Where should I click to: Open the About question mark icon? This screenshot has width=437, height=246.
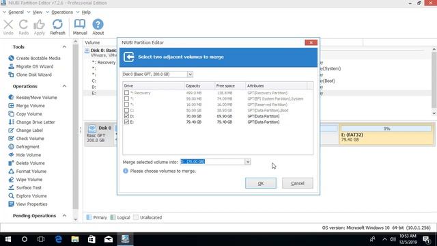point(98,25)
